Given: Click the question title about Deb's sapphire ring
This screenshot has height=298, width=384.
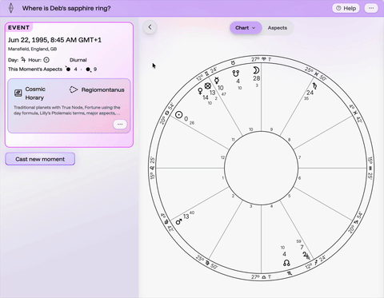Looking at the screenshot, I should [x=66, y=8].
